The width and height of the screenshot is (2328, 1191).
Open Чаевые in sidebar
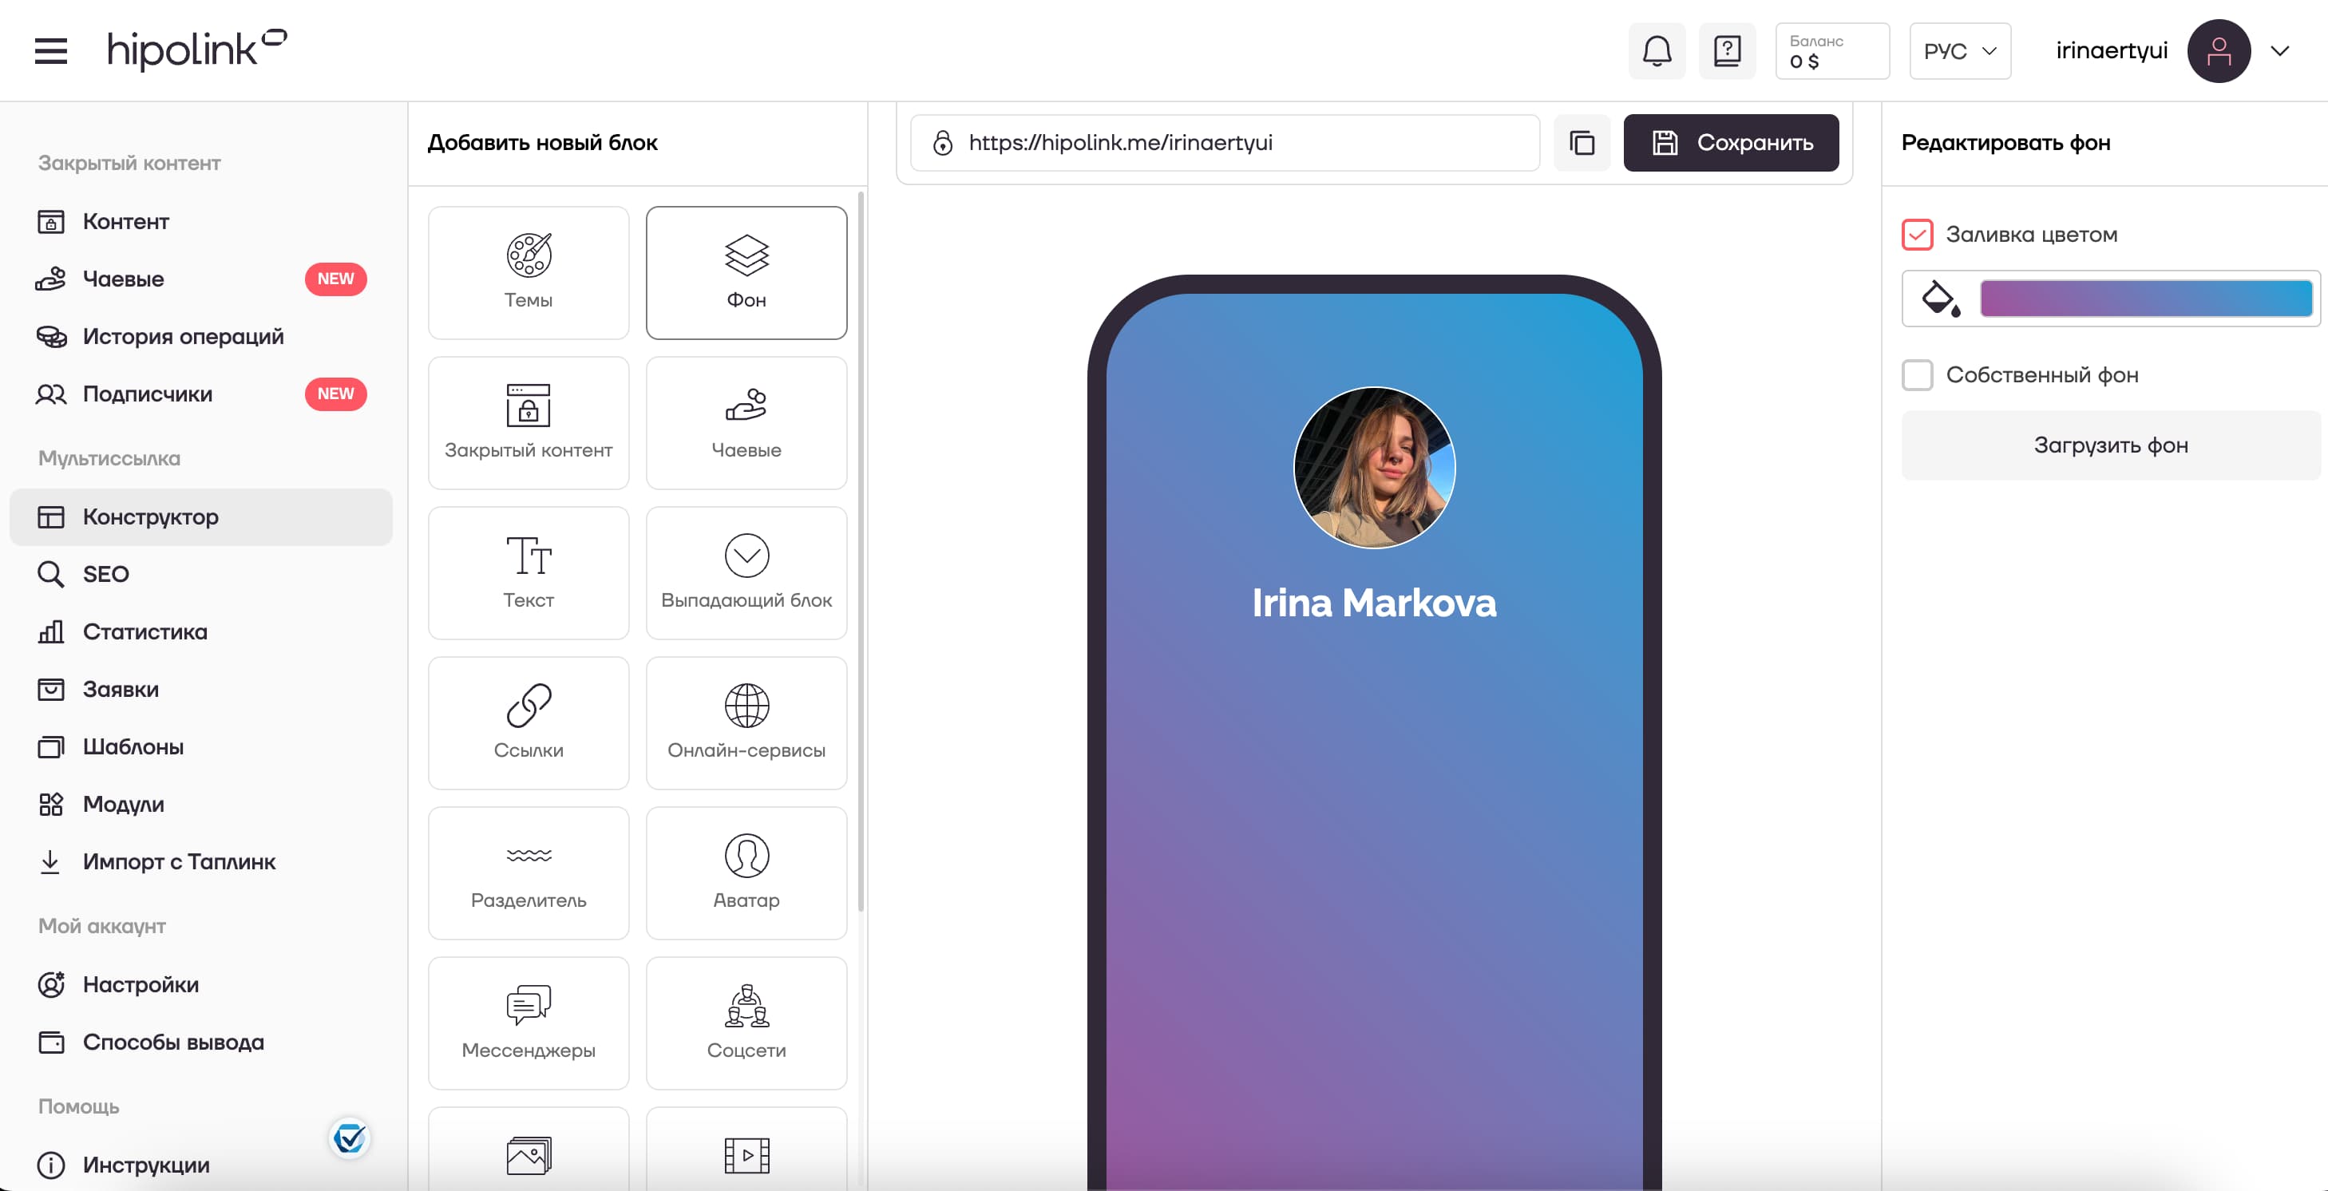[x=200, y=279]
